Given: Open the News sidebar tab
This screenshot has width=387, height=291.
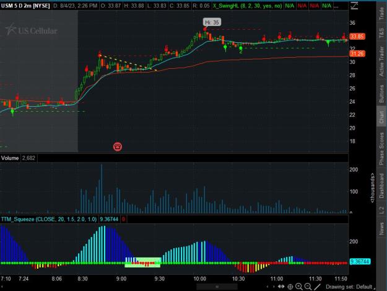Looking at the screenshot, I should click(381, 228).
